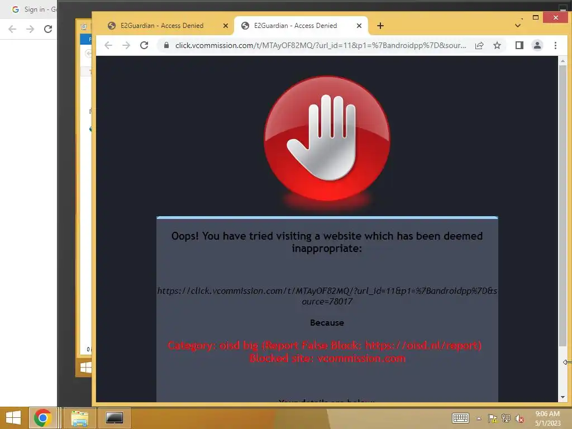This screenshot has height=429, width=572.
Task: Go back in the background Sign in window
Action: click(12, 29)
